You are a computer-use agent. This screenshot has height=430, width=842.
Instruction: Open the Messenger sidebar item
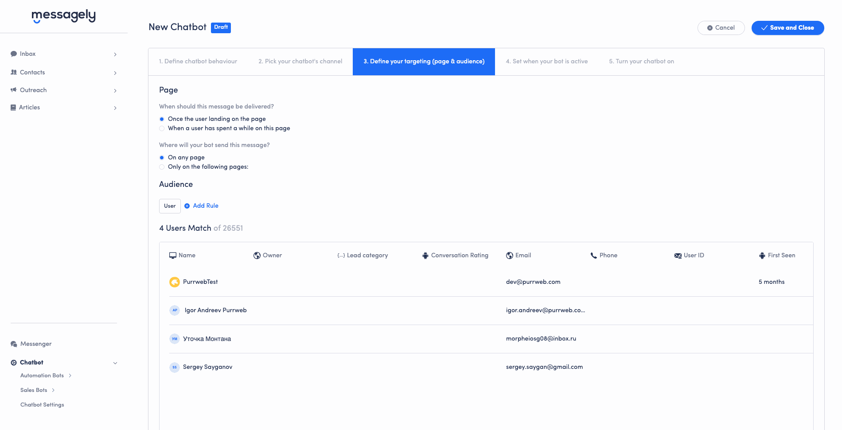coord(36,344)
